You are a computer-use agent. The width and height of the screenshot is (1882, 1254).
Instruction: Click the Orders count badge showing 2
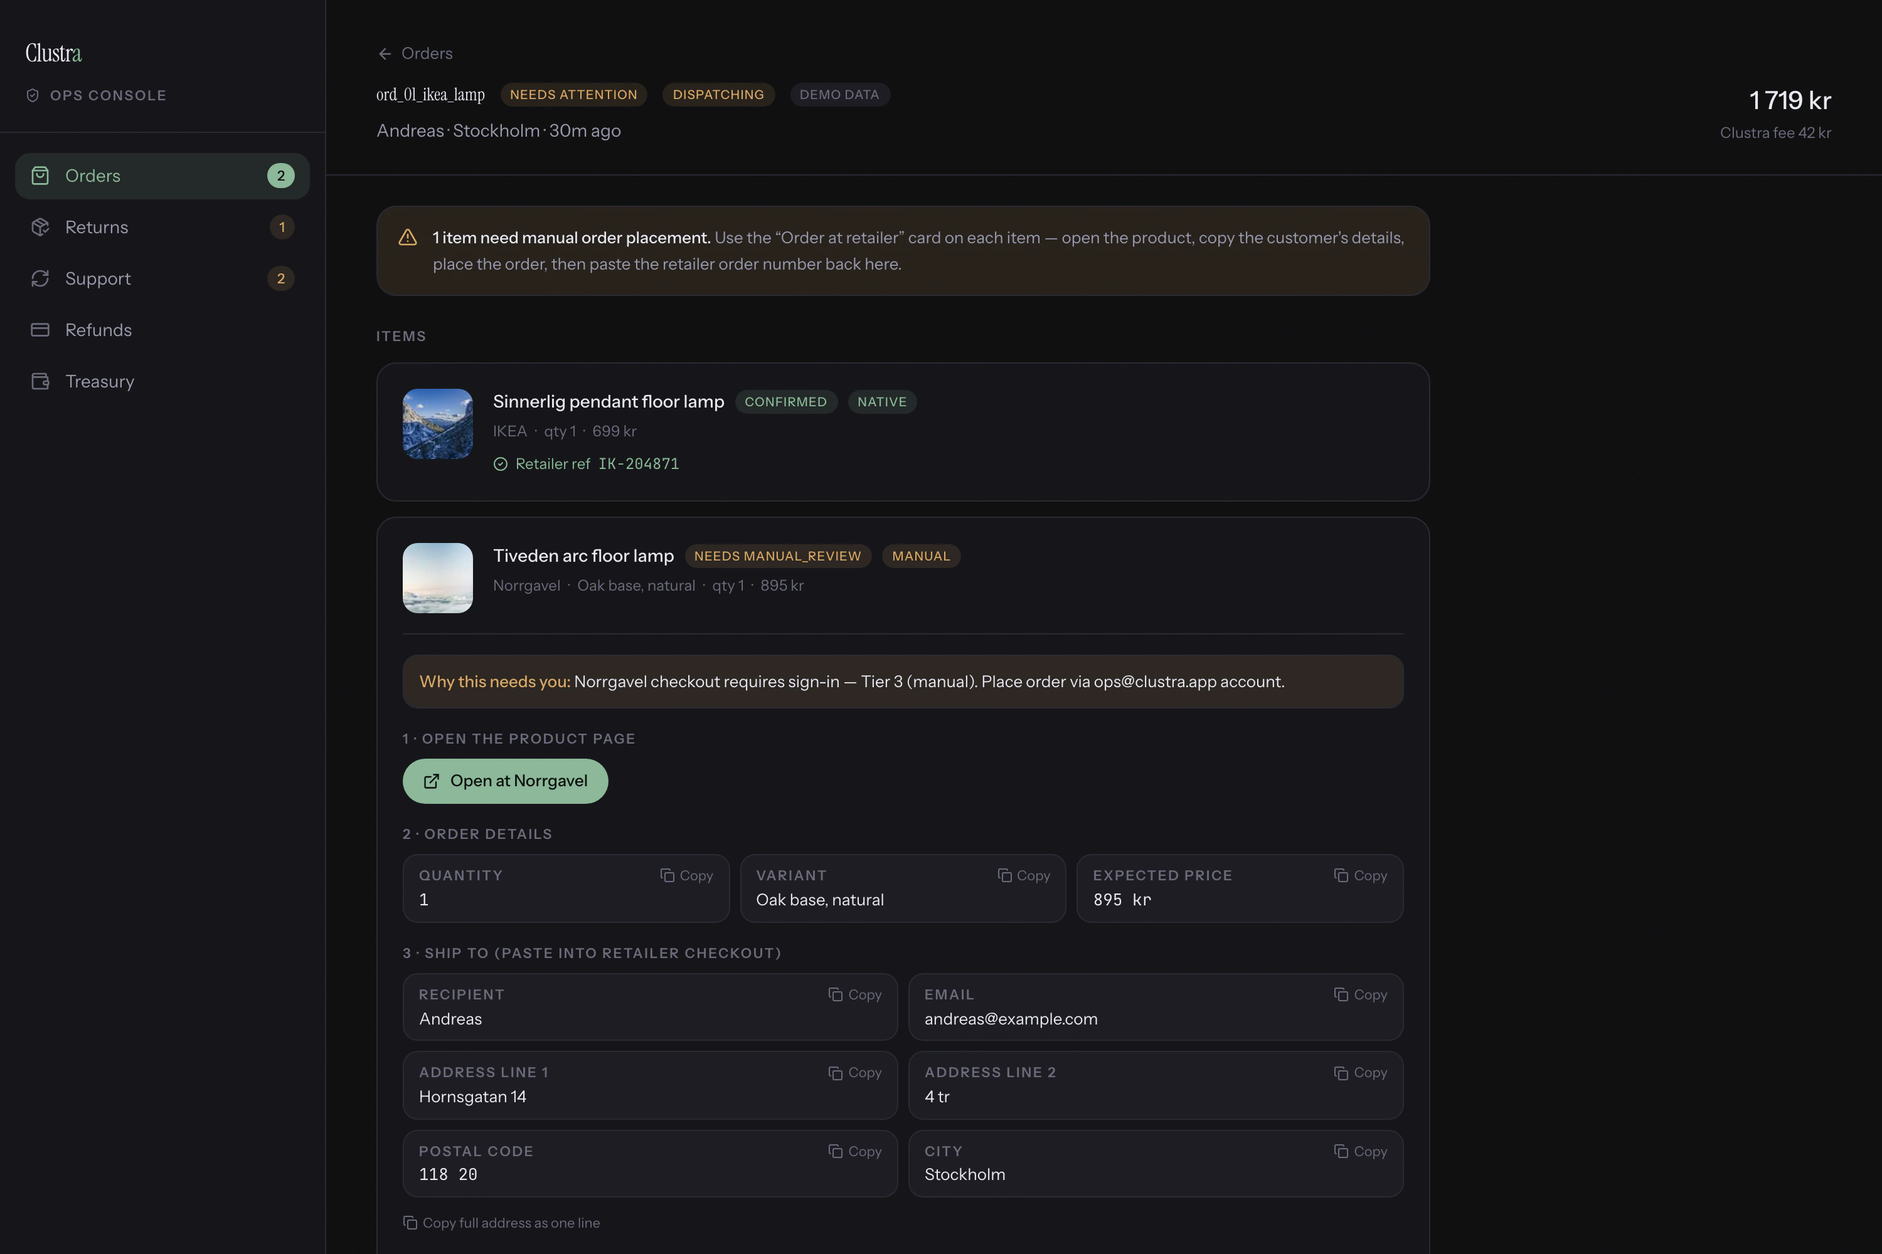[x=281, y=176]
